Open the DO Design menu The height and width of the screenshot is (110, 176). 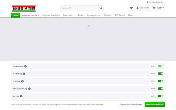pyautogui.click(x=120, y=15)
